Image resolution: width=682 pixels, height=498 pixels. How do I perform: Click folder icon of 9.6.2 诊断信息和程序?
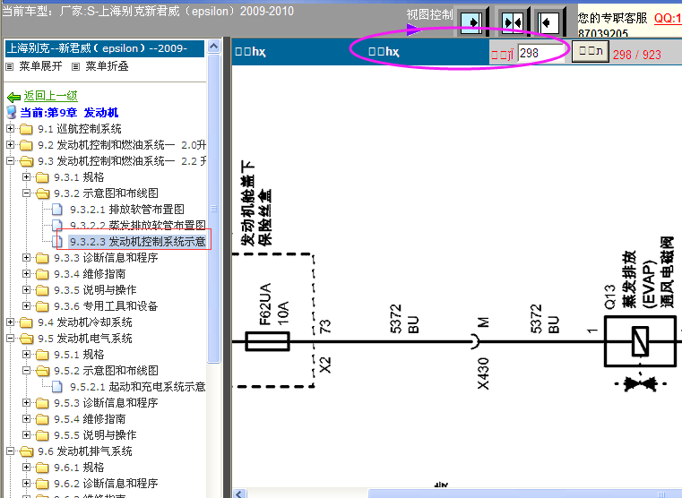tap(42, 484)
